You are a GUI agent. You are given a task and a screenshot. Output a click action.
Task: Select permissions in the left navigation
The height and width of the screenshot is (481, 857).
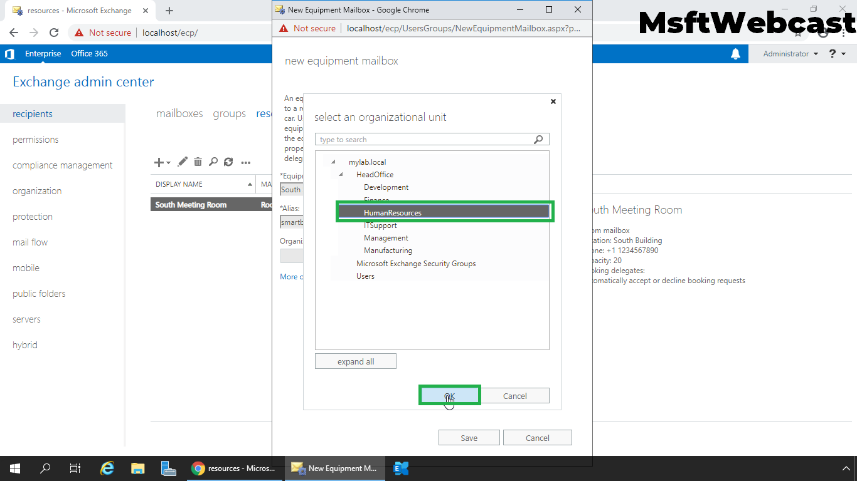(36, 140)
